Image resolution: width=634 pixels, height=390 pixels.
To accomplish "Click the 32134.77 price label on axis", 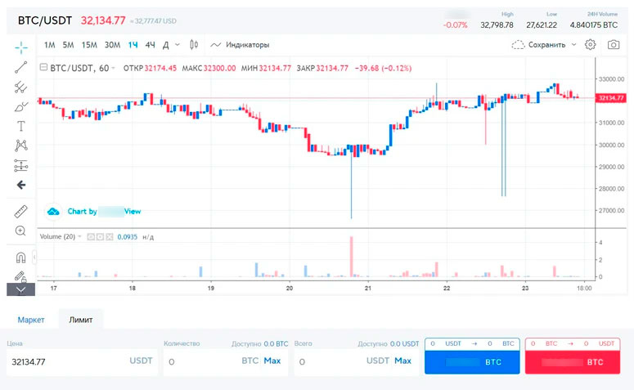I will tap(611, 98).
